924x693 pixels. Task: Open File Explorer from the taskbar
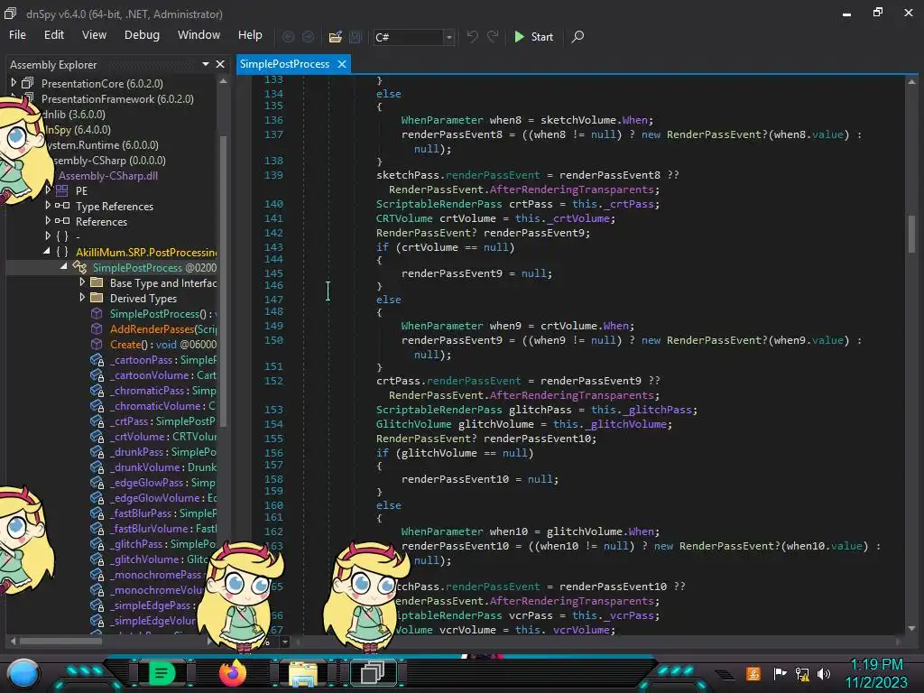(303, 673)
